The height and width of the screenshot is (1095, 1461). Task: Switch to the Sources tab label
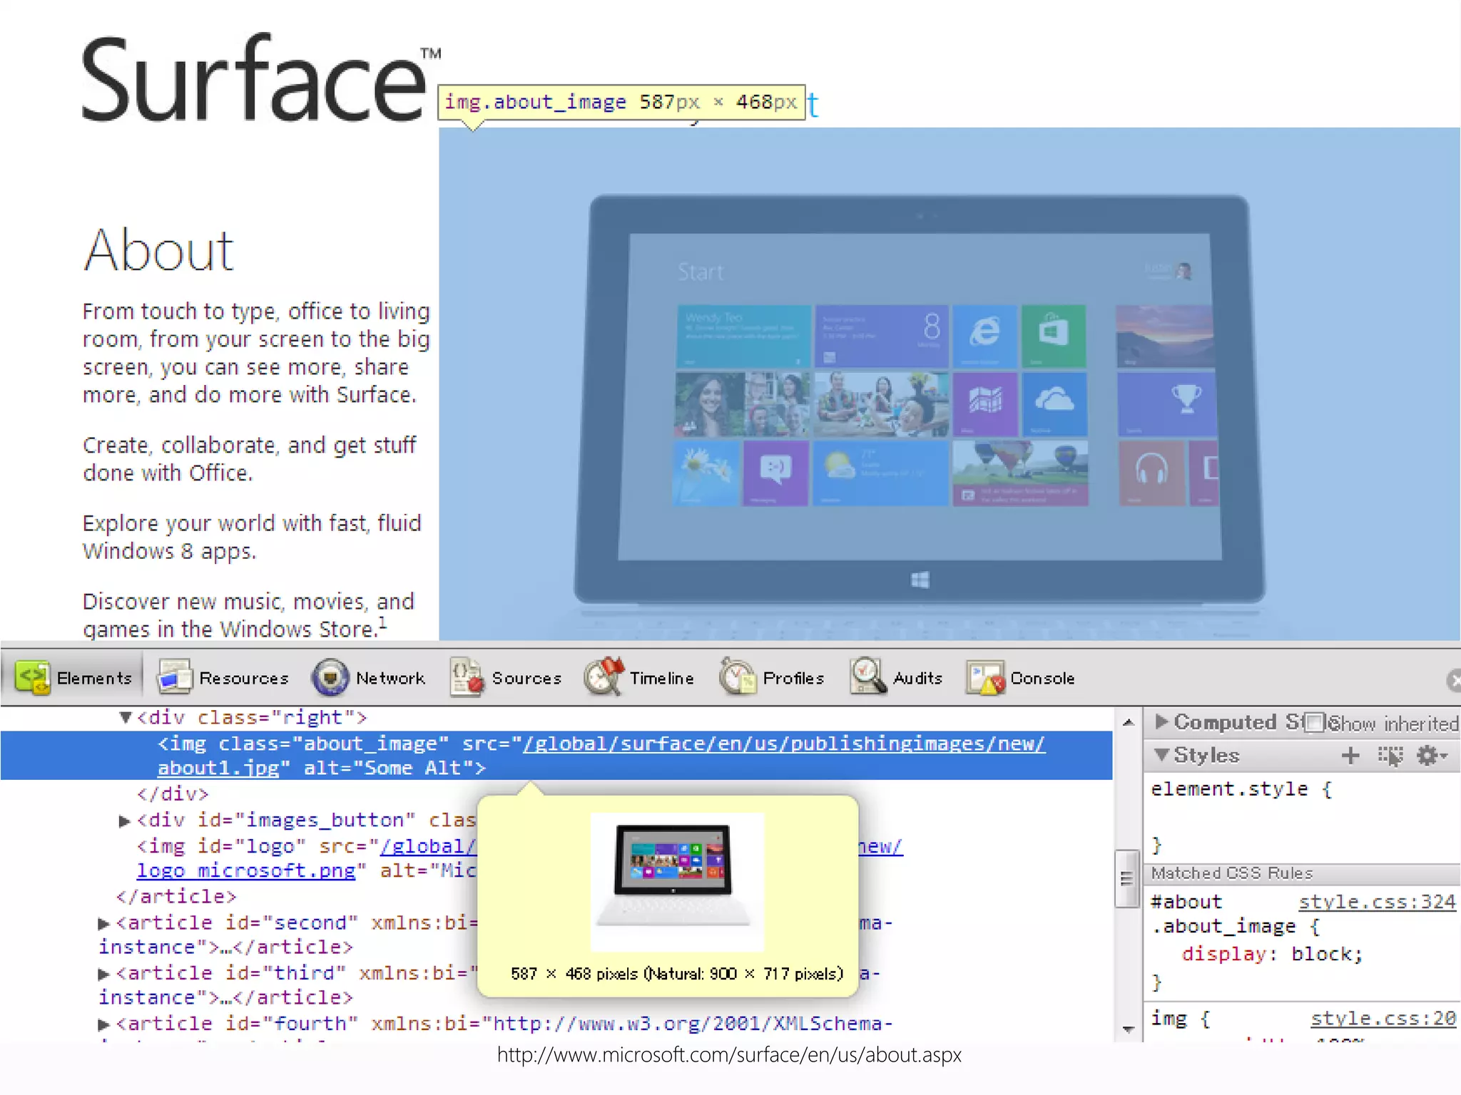(526, 678)
